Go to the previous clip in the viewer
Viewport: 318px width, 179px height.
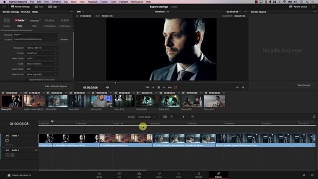coord(243,88)
